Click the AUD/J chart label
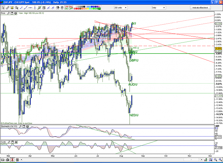 [133, 84]
